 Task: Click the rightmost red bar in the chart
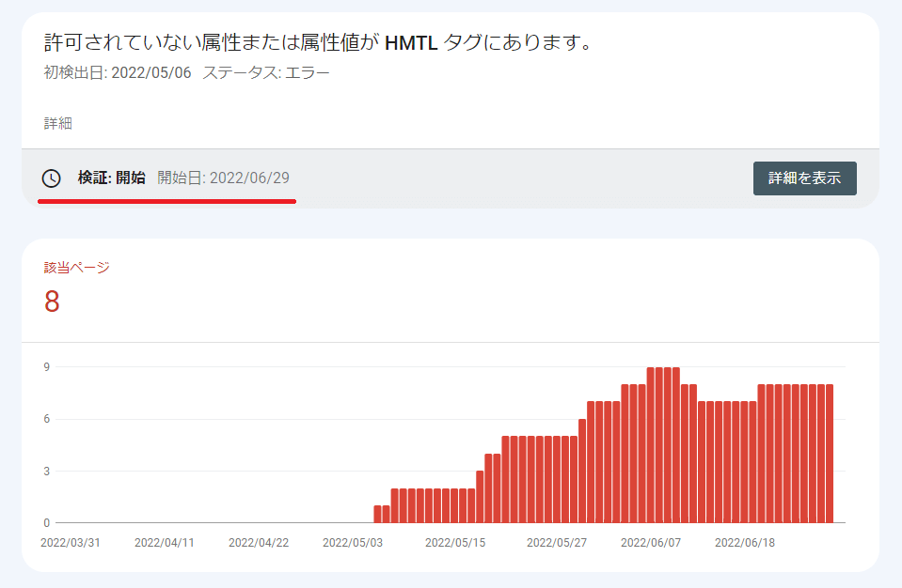pos(829,454)
